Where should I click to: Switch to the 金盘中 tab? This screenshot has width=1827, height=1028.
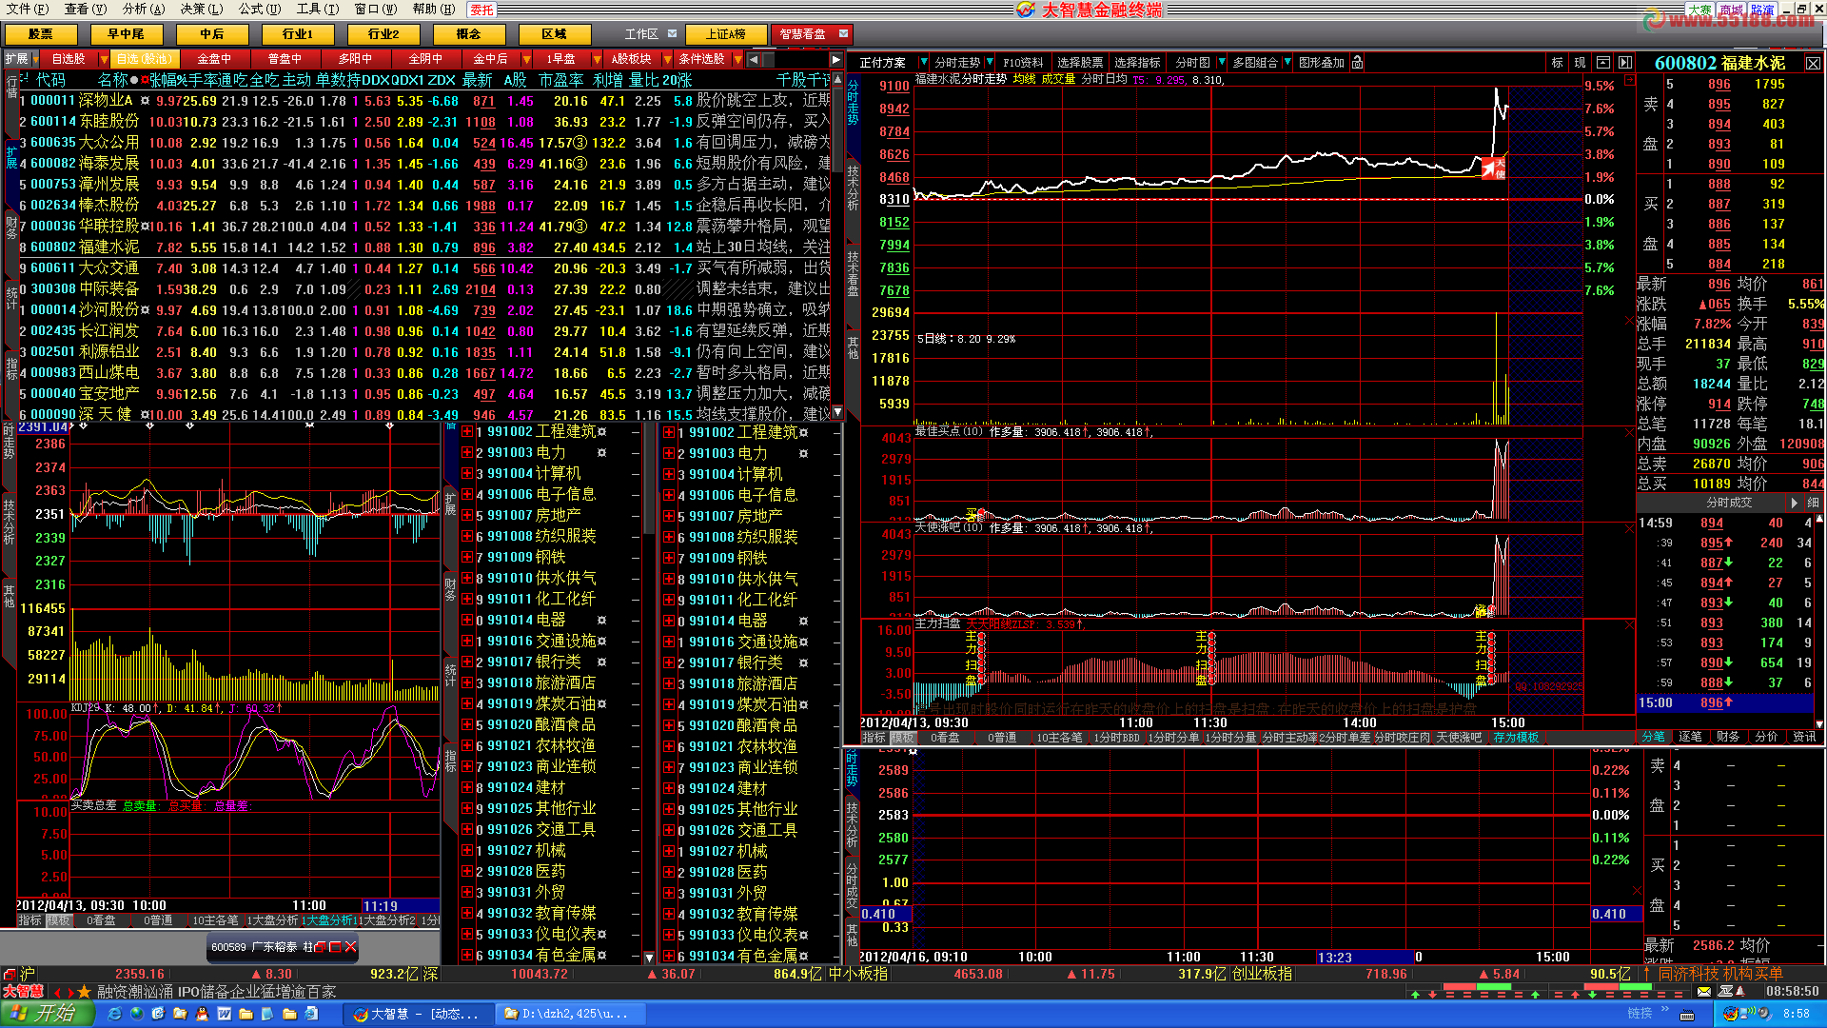click(x=213, y=59)
